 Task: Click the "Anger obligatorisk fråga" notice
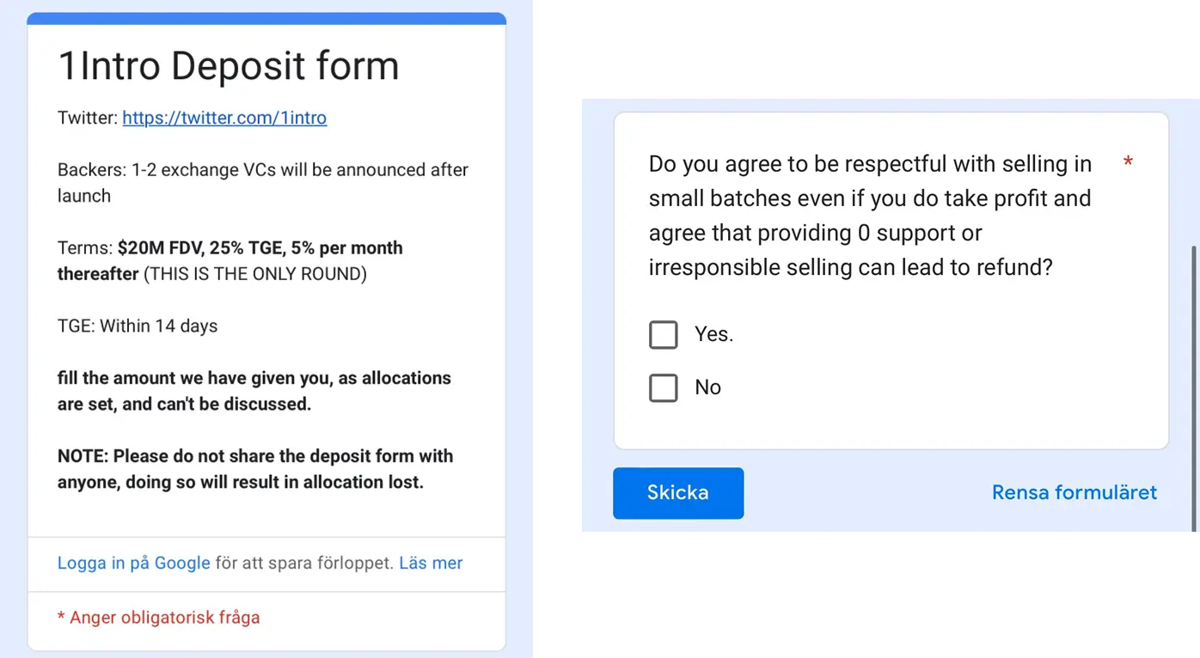pyautogui.click(x=159, y=618)
